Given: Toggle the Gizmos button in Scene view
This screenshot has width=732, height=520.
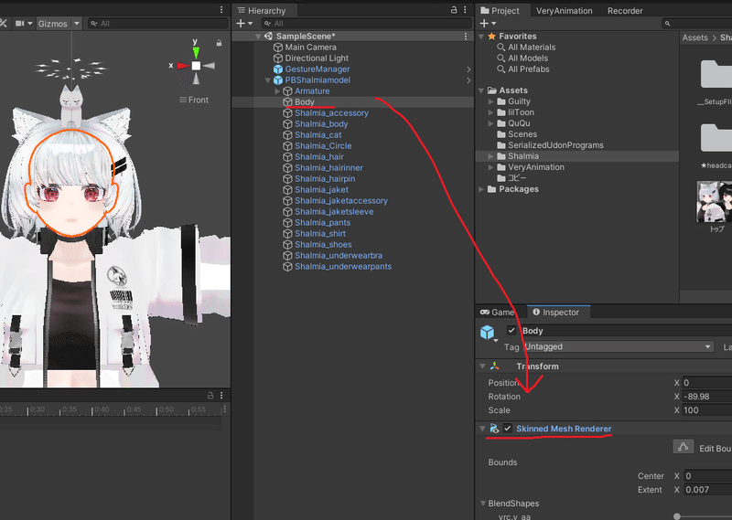Looking at the screenshot, I should coord(53,24).
